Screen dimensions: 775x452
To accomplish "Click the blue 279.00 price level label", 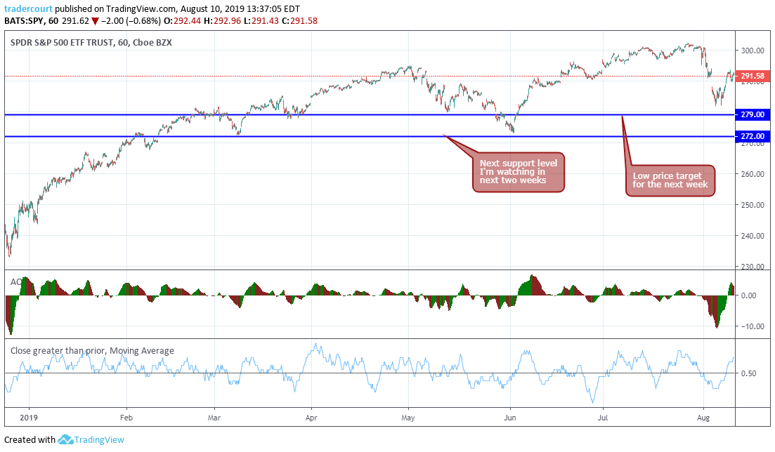I will pyautogui.click(x=753, y=114).
